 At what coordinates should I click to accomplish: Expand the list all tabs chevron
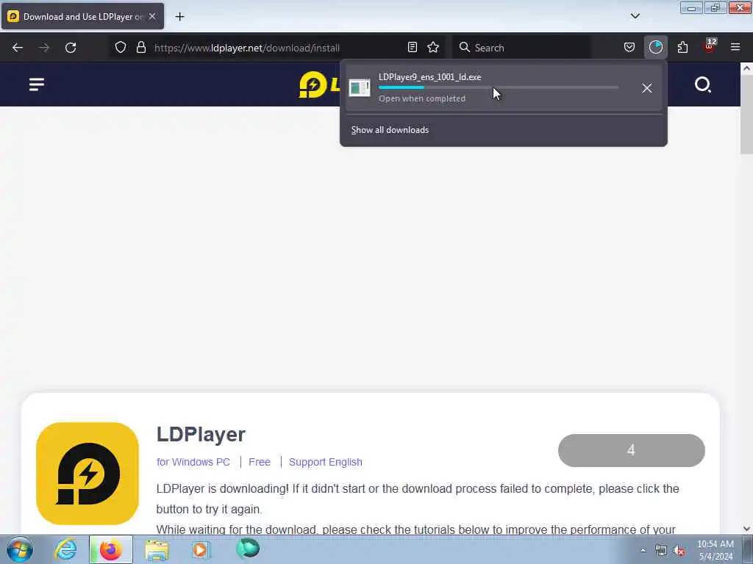point(635,16)
